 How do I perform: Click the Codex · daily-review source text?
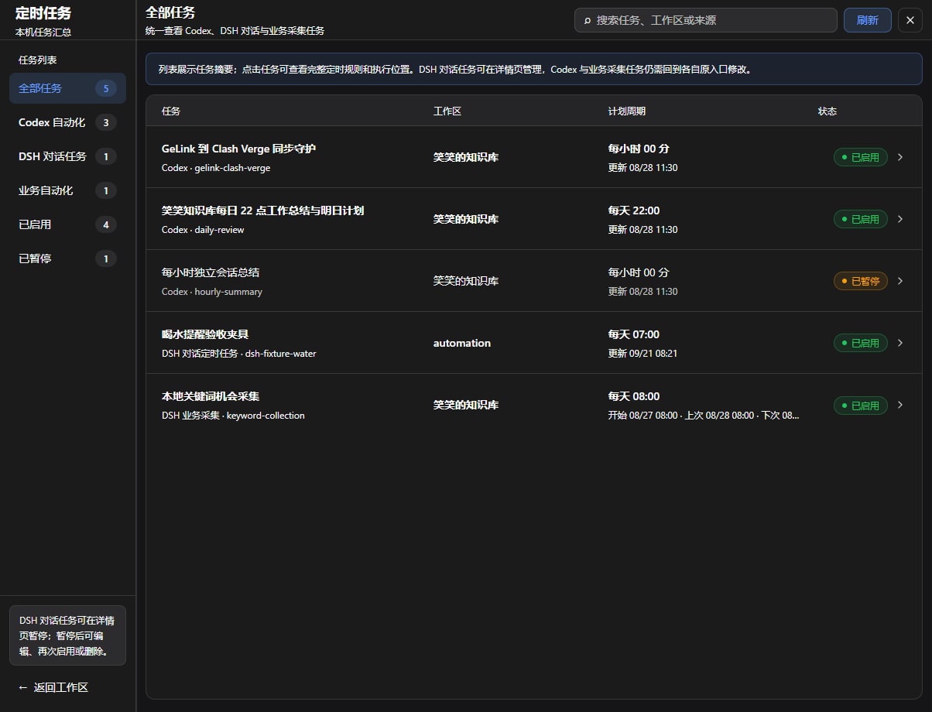tap(203, 230)
